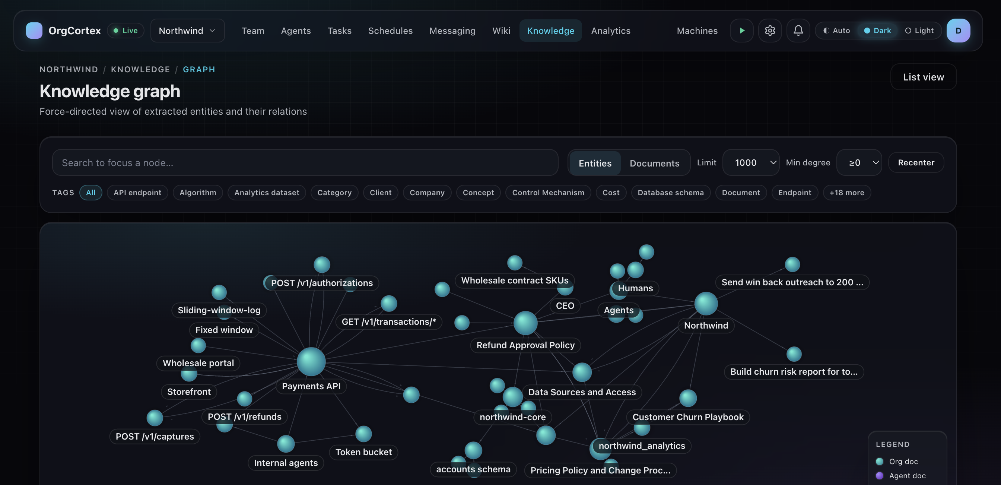Switch to List view
Image resolution: width=1001 pixels, height=485 pixels.
(923, 77)
